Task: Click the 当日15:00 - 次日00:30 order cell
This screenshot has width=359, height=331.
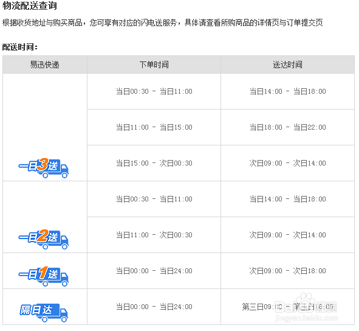Action: 154,163
